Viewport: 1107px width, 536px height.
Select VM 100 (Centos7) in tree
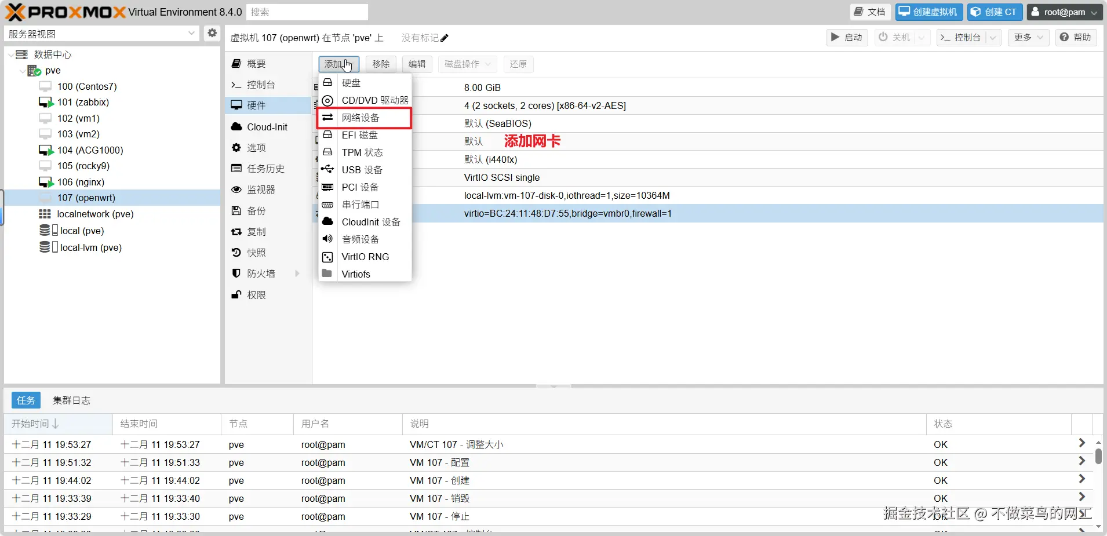pyautogui.click(x=87, y=86)
